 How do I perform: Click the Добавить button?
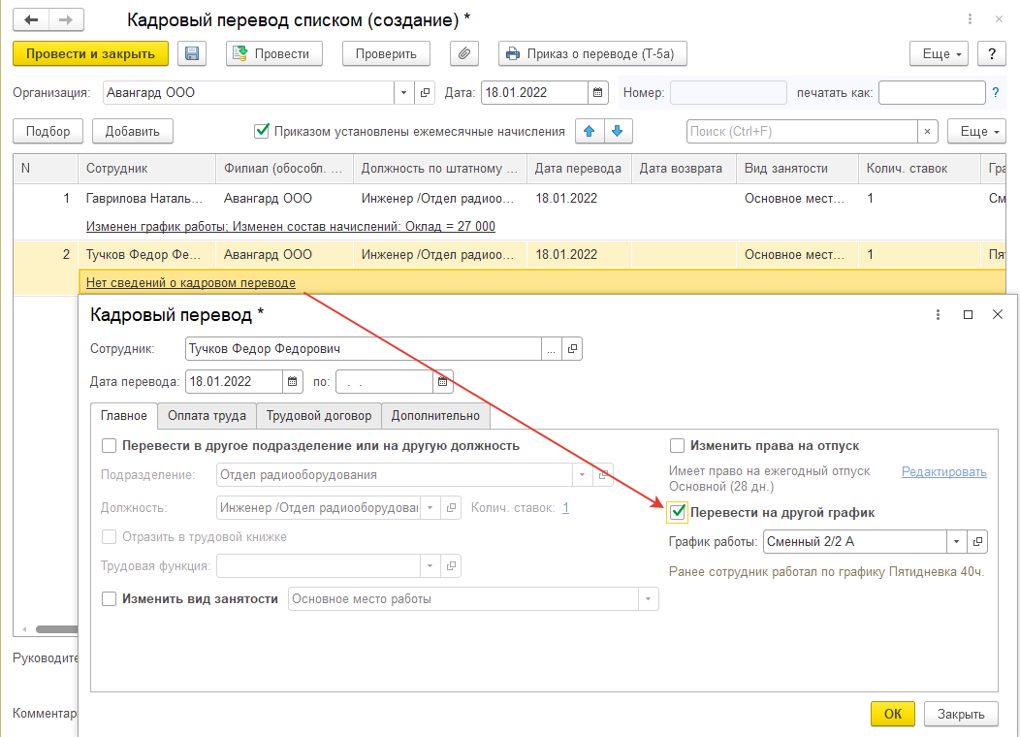coord(132,131)
